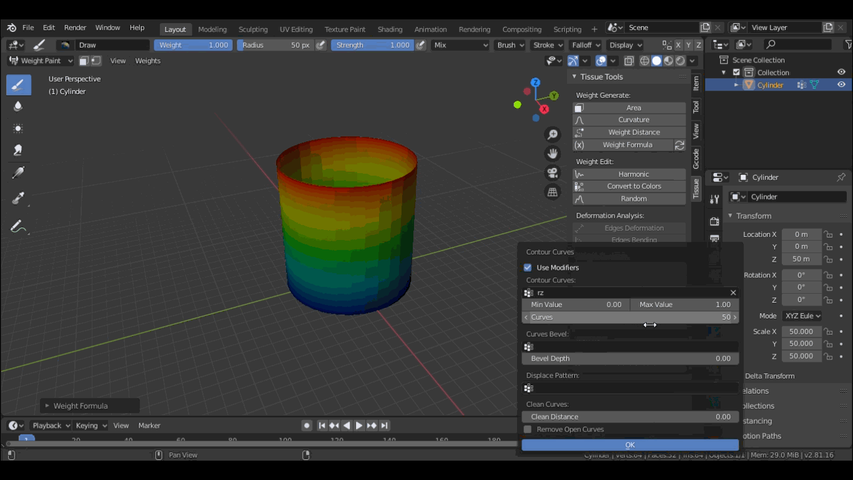Viewport: 853px width, 480px height.
Task: Select the Gradient tool in left toolbar
Action: tap(18, 172)
